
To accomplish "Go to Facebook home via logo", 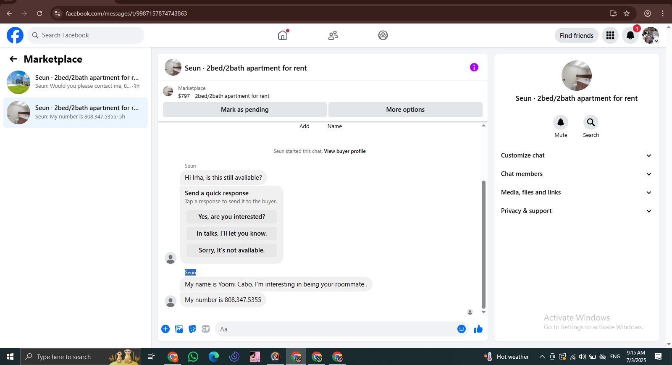I will (x=15, y=35).
